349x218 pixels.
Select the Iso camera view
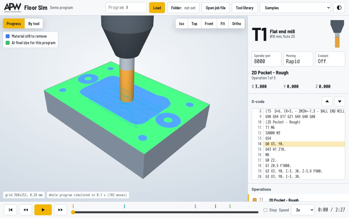coord(182,24)
